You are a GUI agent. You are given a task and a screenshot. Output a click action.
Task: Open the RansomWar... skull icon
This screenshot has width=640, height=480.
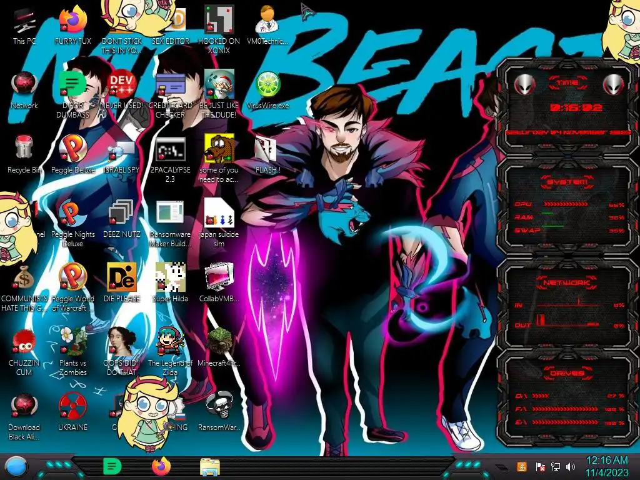219,411
